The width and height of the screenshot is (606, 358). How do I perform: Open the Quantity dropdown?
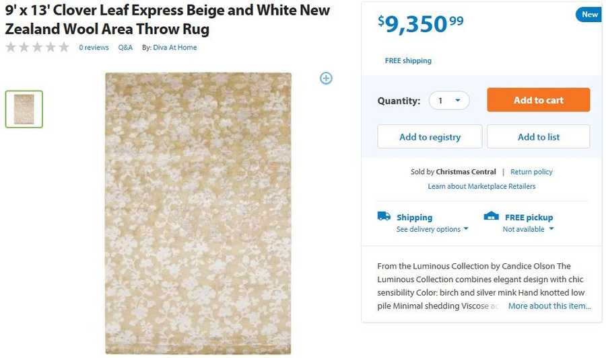449,101
